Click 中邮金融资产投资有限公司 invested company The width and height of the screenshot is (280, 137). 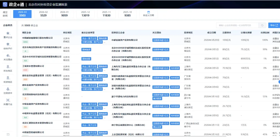pyautogui.click(x=124, y=40)
